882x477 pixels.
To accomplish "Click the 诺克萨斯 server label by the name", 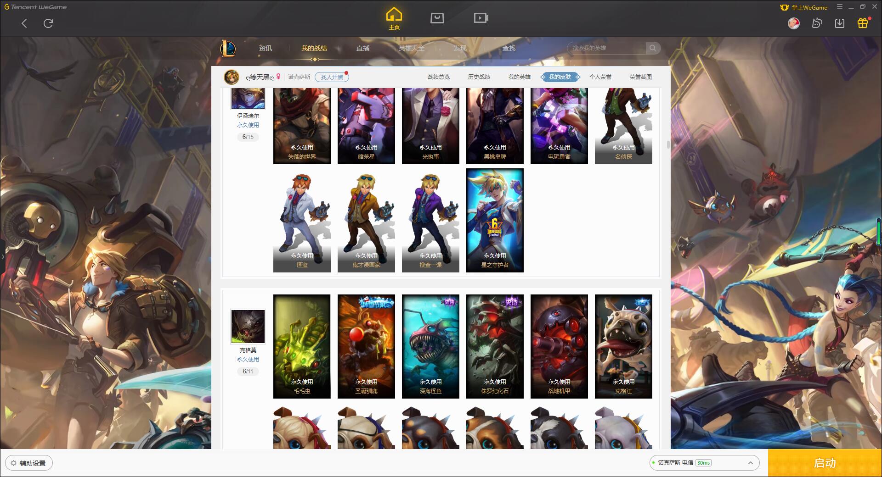I will point(299,77).
